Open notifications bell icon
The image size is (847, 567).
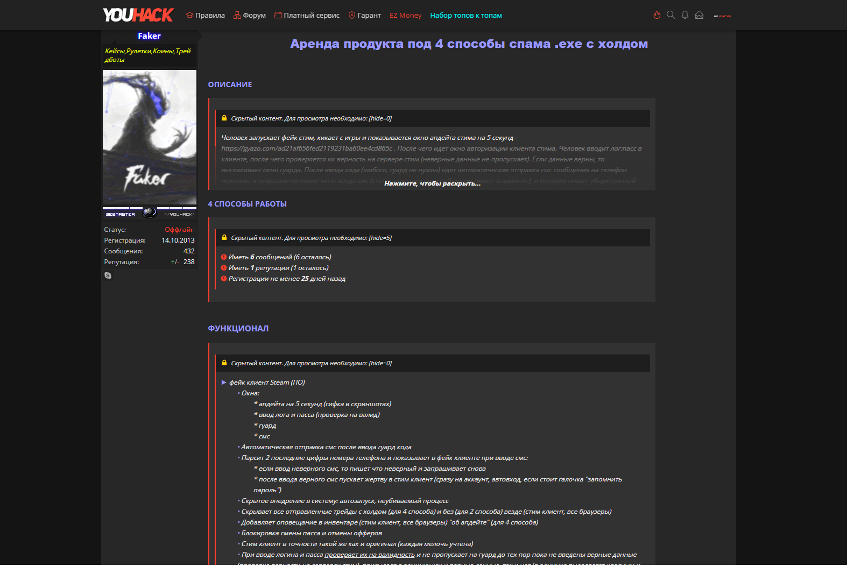click(685, 15)
